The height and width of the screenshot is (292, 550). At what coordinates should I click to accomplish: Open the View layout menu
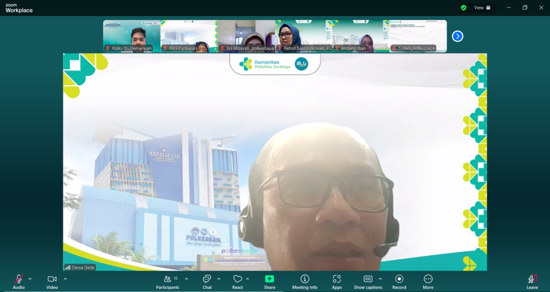(482, 8)
